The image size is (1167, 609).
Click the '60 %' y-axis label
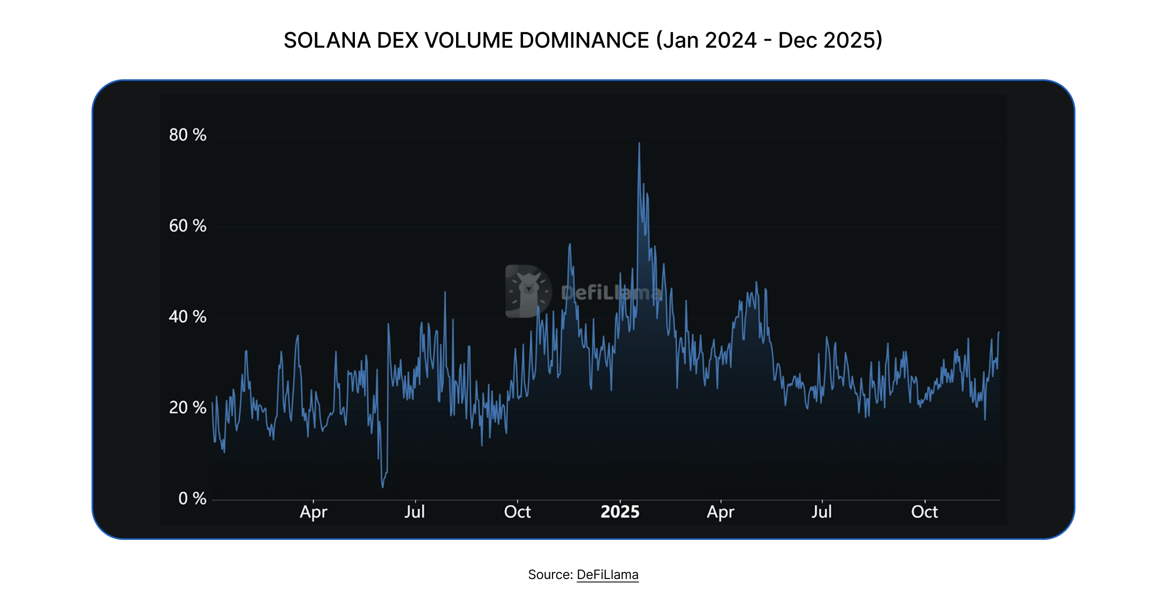[187, 226]
